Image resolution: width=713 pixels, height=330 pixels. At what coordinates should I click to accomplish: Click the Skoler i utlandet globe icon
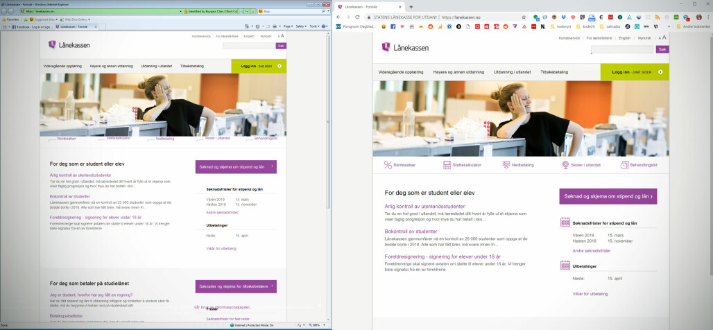point(566,165)
